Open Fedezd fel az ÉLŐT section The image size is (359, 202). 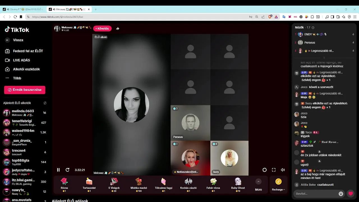tap(24, 51)
